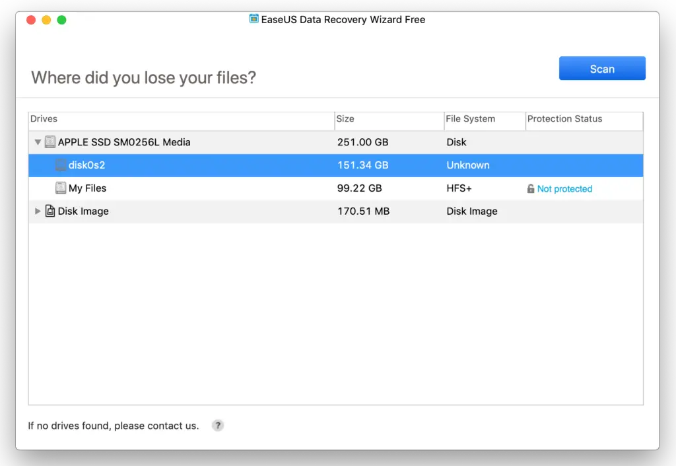Click the Disk file system cell of APPLE SSD
Screen dimensions: 676x466
tap(456, 142)
